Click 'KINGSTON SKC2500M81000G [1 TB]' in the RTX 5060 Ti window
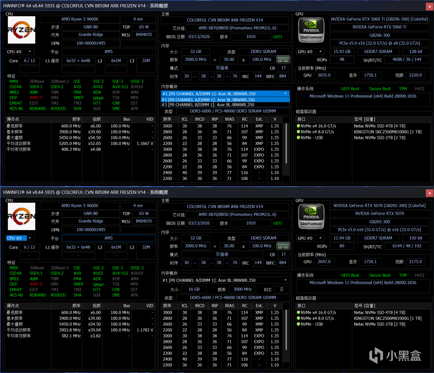 click(x=388, y=132)
